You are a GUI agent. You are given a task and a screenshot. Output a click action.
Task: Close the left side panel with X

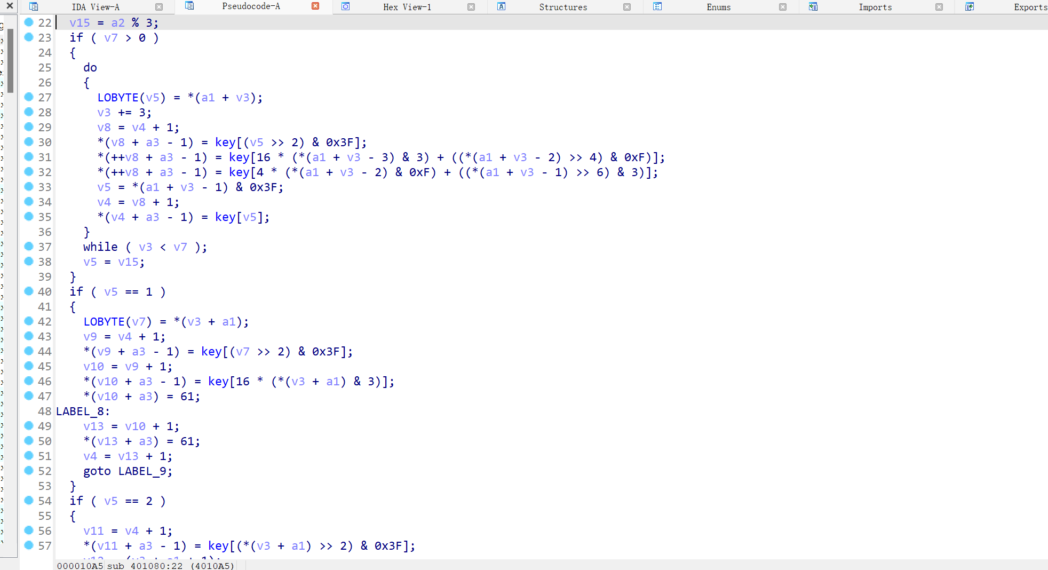click(10, 6)
